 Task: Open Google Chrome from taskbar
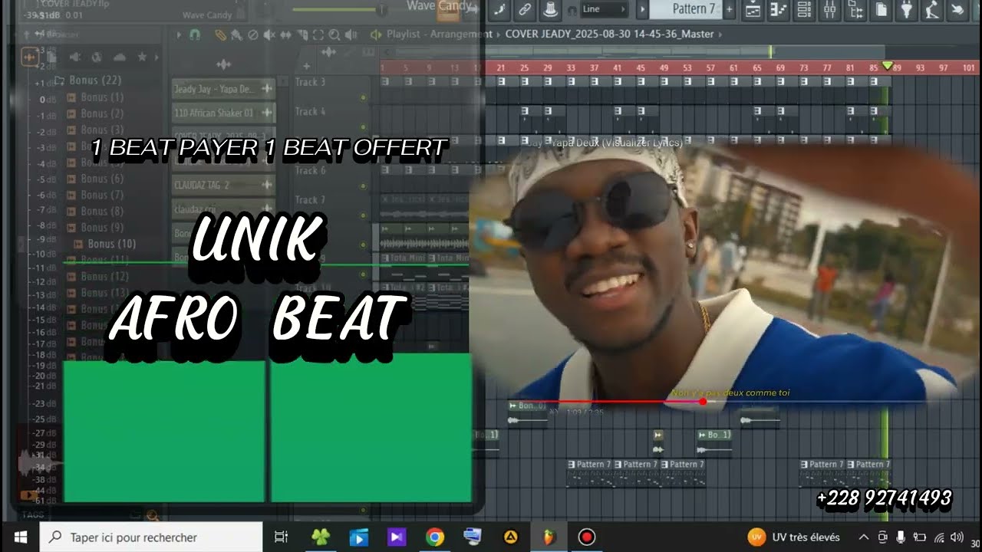pos(435,537)
